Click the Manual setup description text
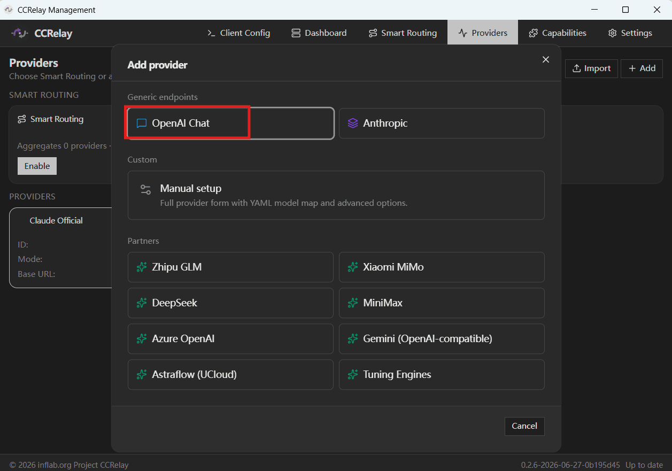Screen dimensions: 672x471 pos(284,203)
